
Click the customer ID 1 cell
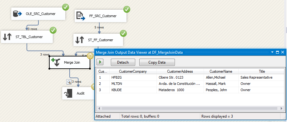pyautogui.click(x=103, y=78)
